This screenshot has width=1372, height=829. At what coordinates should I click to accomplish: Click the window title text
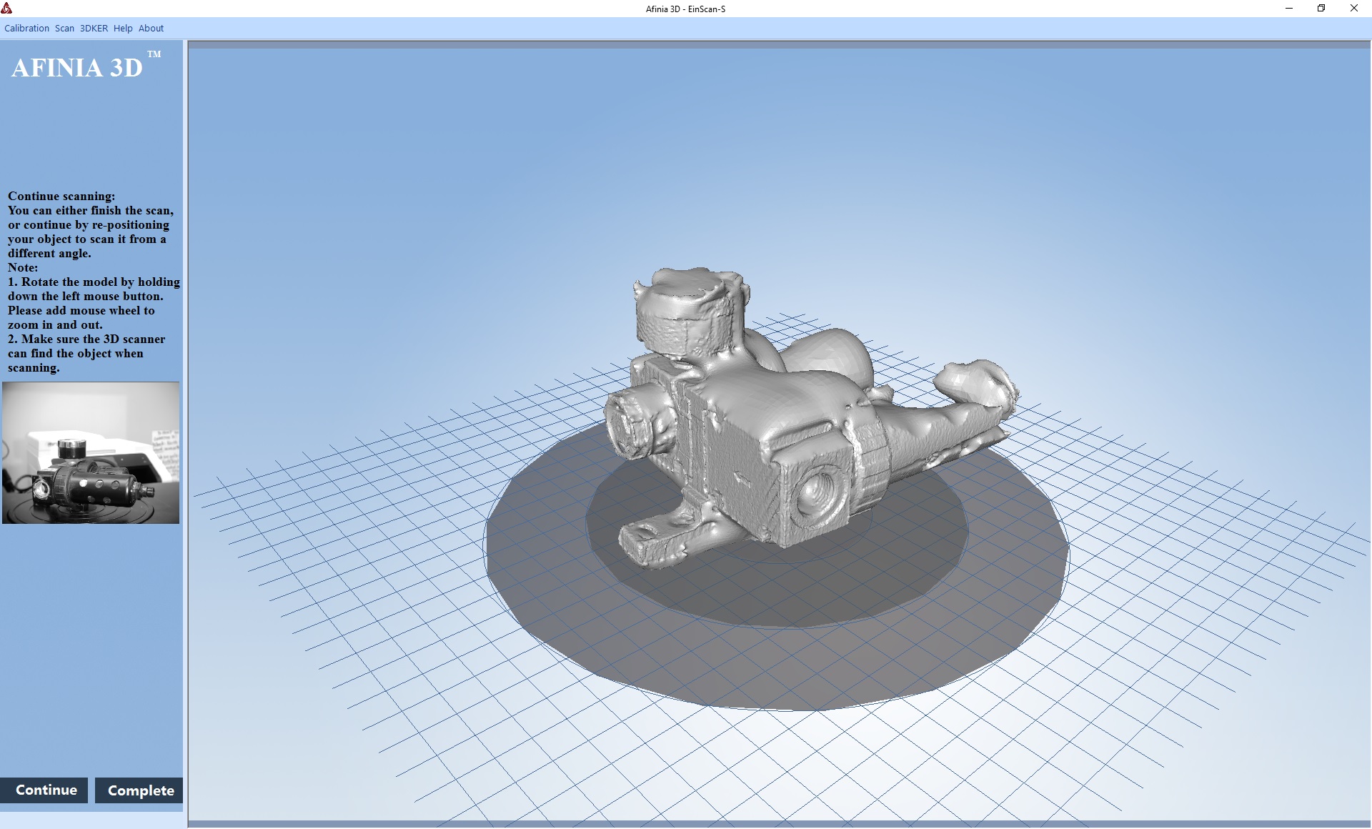pyautogui.click(x=685, y=9)
